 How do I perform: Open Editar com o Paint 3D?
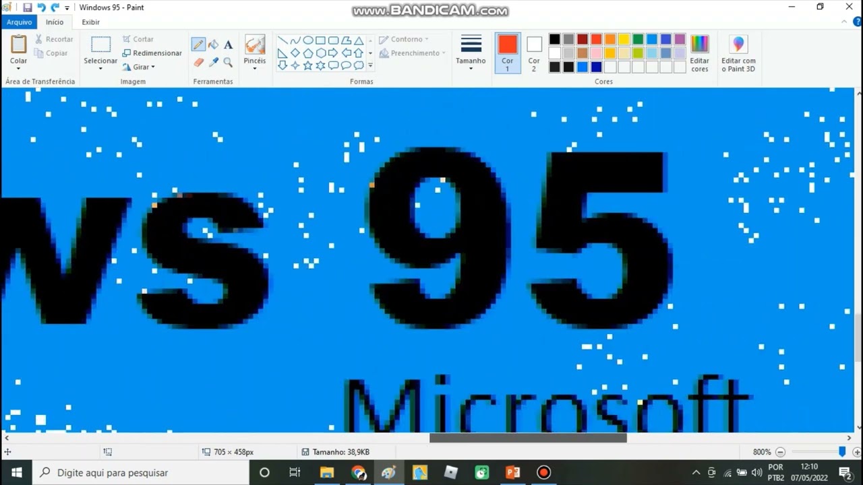pos(738,54)
